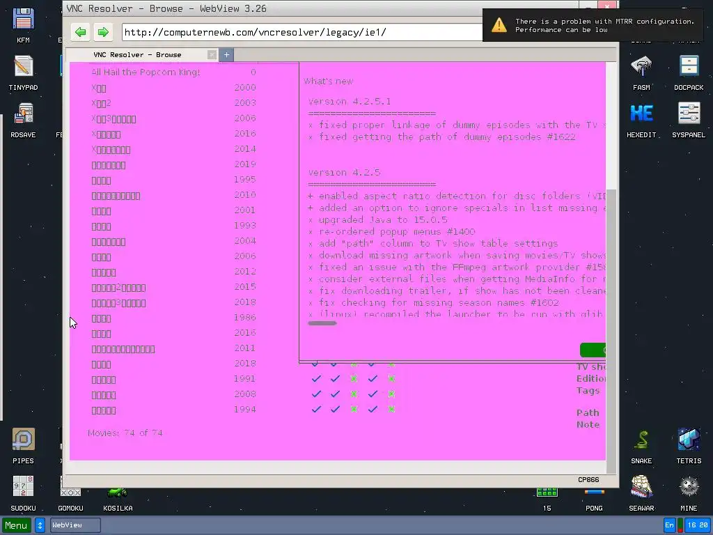This screenshot has width=713, height=535.
Task: Select the movie row dated 2000
Action: coord(173,88)
